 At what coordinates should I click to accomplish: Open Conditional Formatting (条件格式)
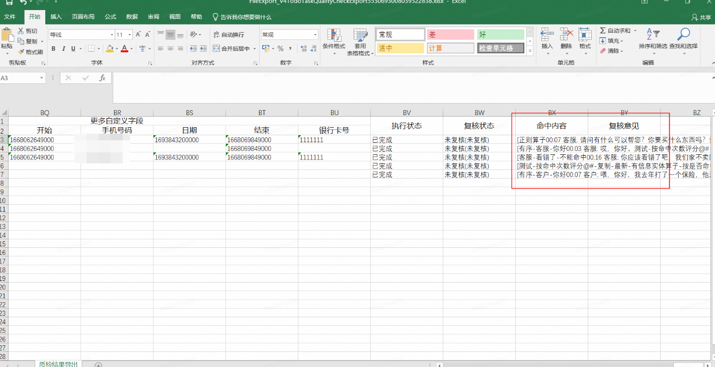pos(334,41)
